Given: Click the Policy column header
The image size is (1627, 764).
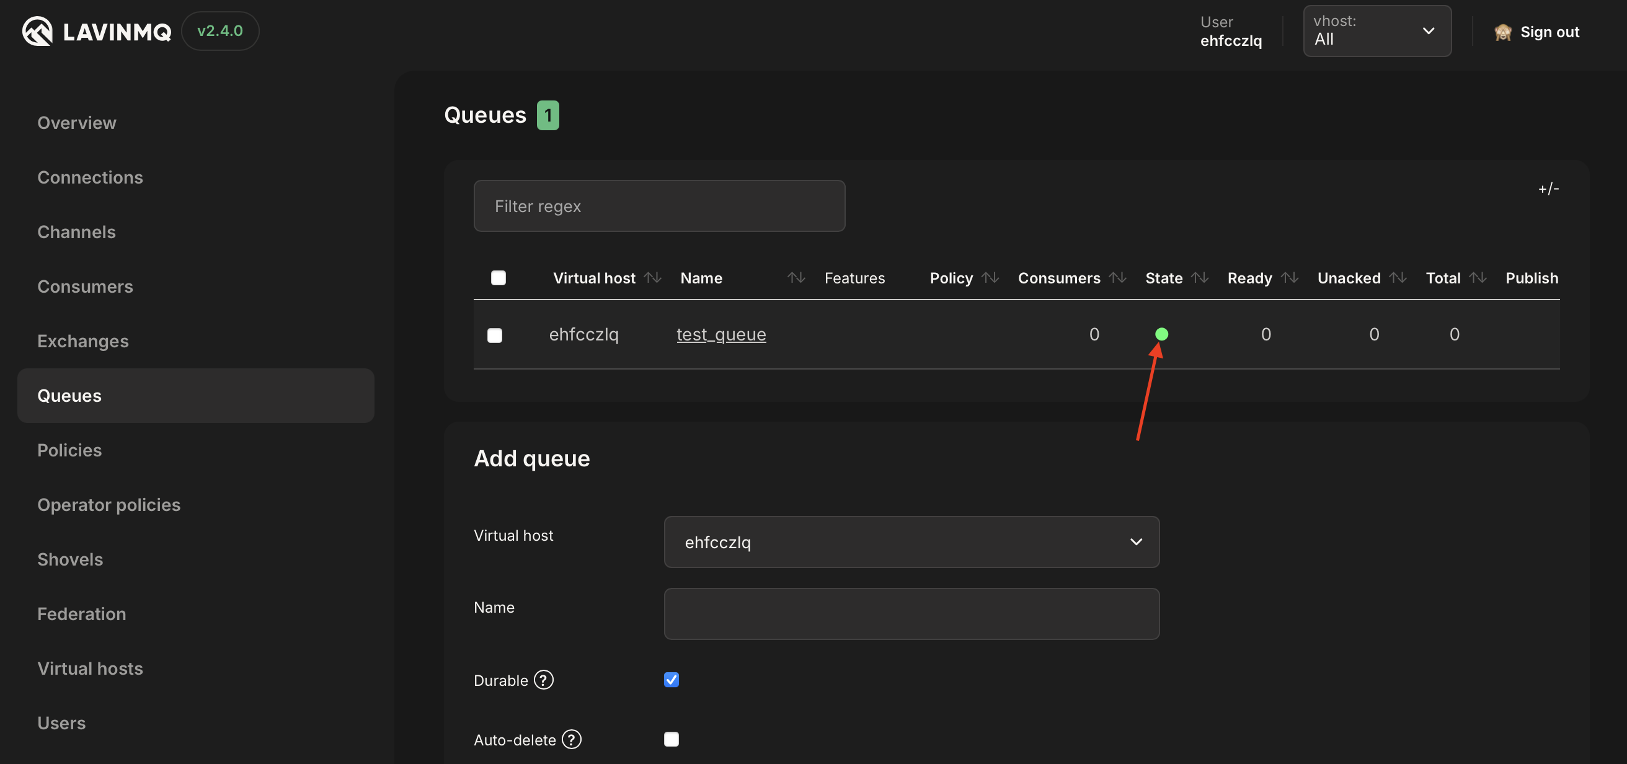Looking at the screenshot, I should [951, 278].
